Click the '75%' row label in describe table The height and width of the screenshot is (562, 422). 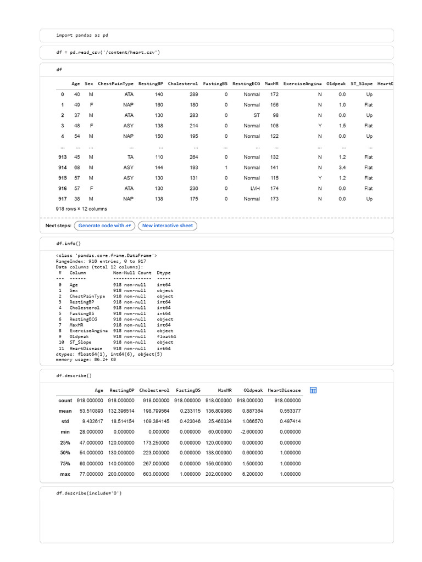65,463
